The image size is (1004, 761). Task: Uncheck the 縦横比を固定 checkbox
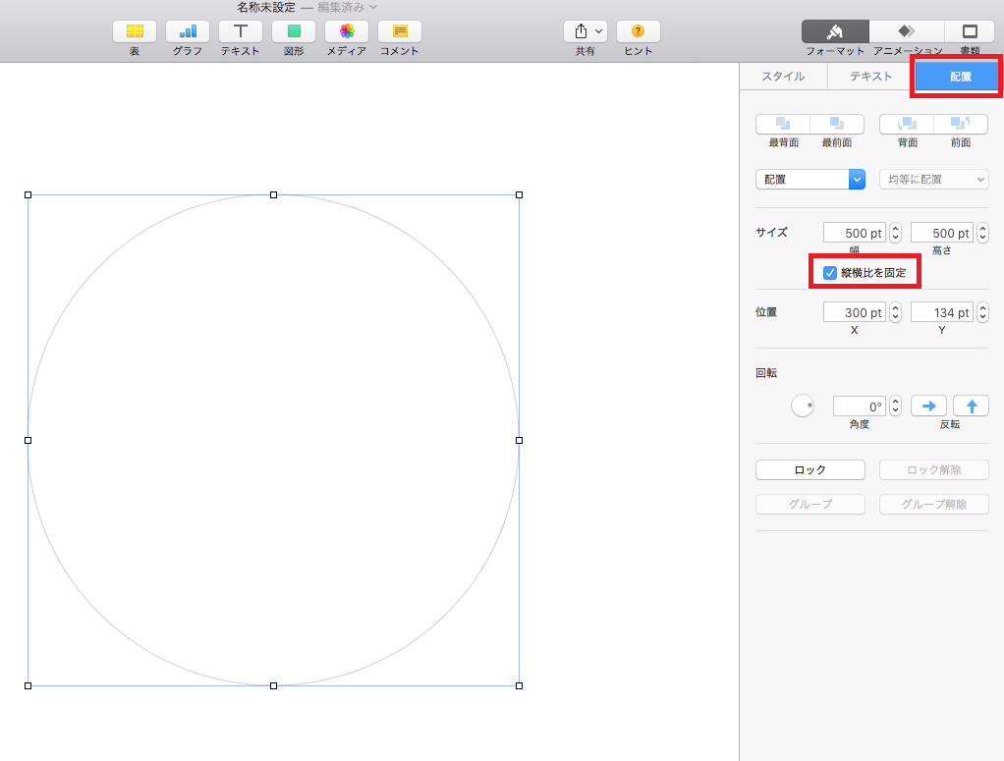(x=830, y=273)
